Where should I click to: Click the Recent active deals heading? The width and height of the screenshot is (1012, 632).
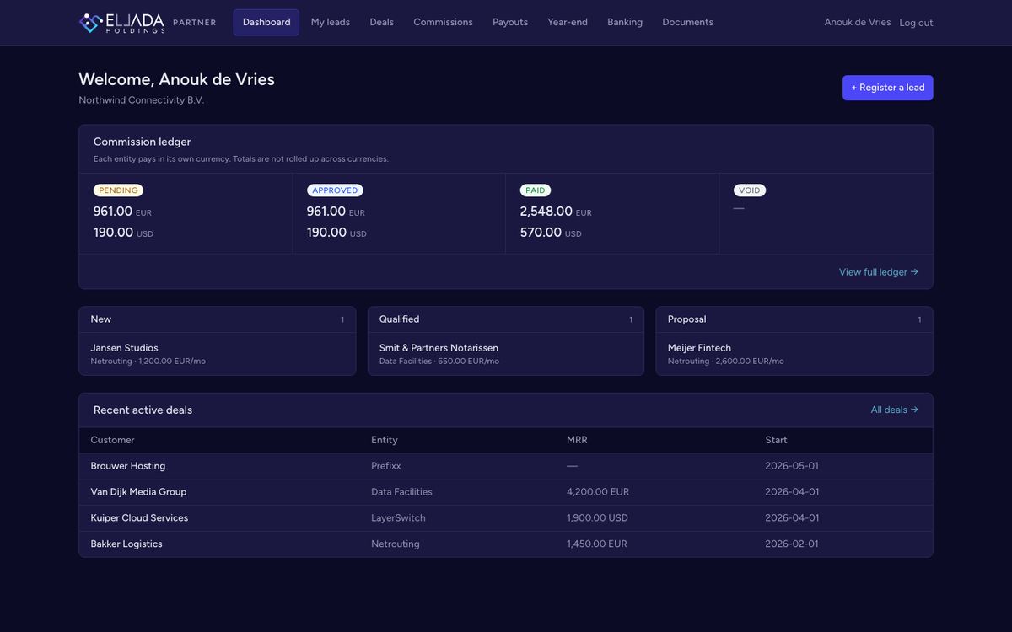click(143, 410)
